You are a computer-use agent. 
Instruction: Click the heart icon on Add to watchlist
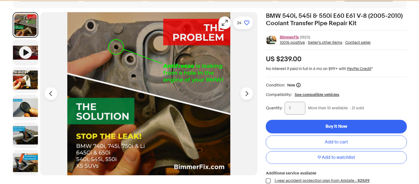pos(319,157)
